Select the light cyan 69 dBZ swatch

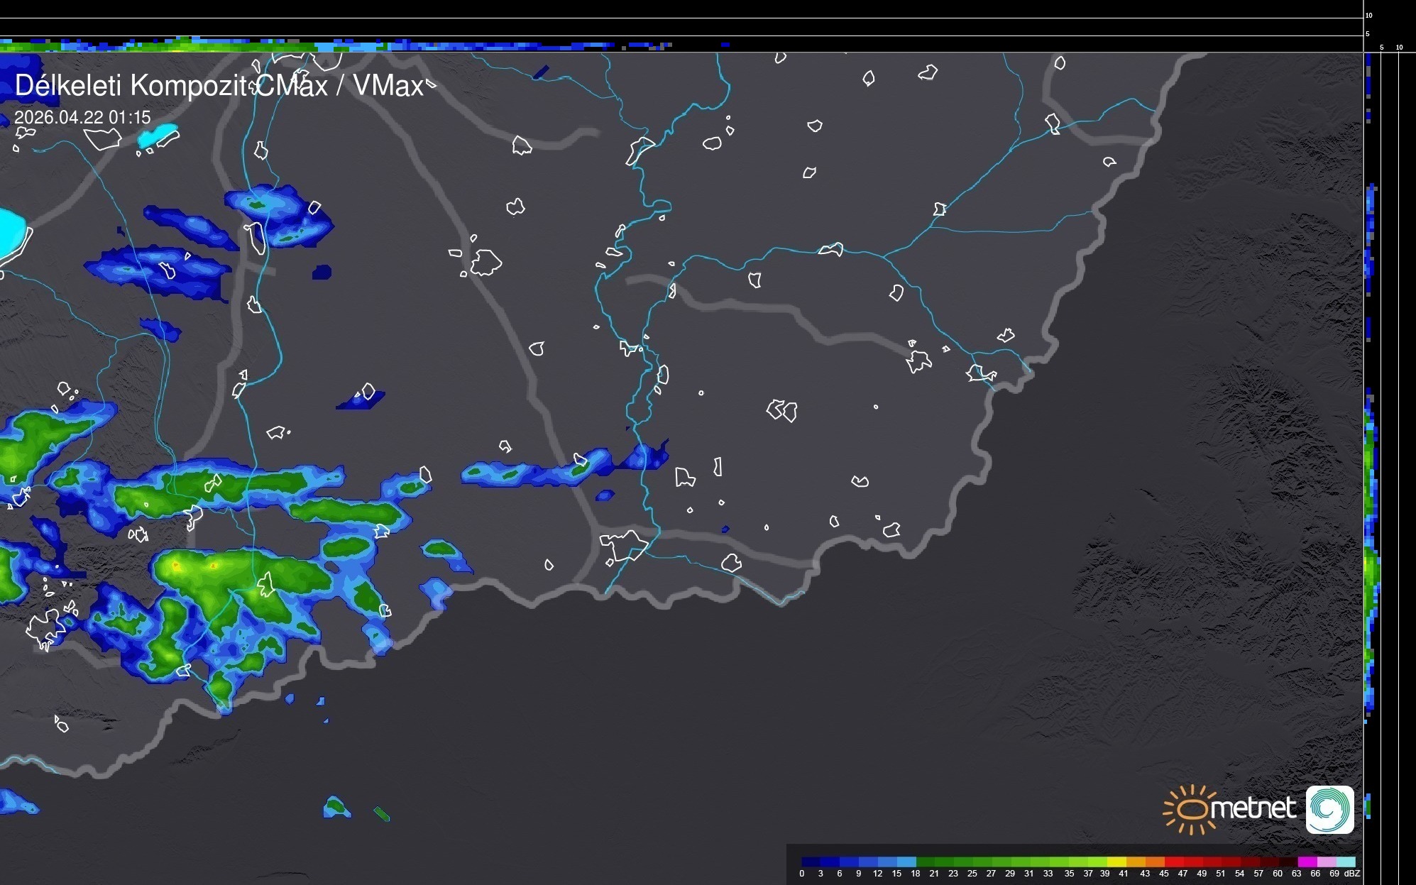point(1345,862)
